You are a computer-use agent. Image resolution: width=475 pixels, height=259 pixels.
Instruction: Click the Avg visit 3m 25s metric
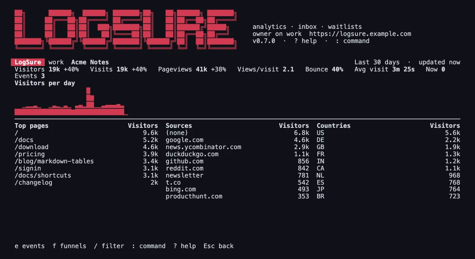[x=384, y=69]
